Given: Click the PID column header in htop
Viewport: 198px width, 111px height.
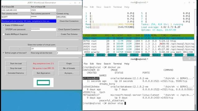Looking at the screenshot, I should (88, 35).
